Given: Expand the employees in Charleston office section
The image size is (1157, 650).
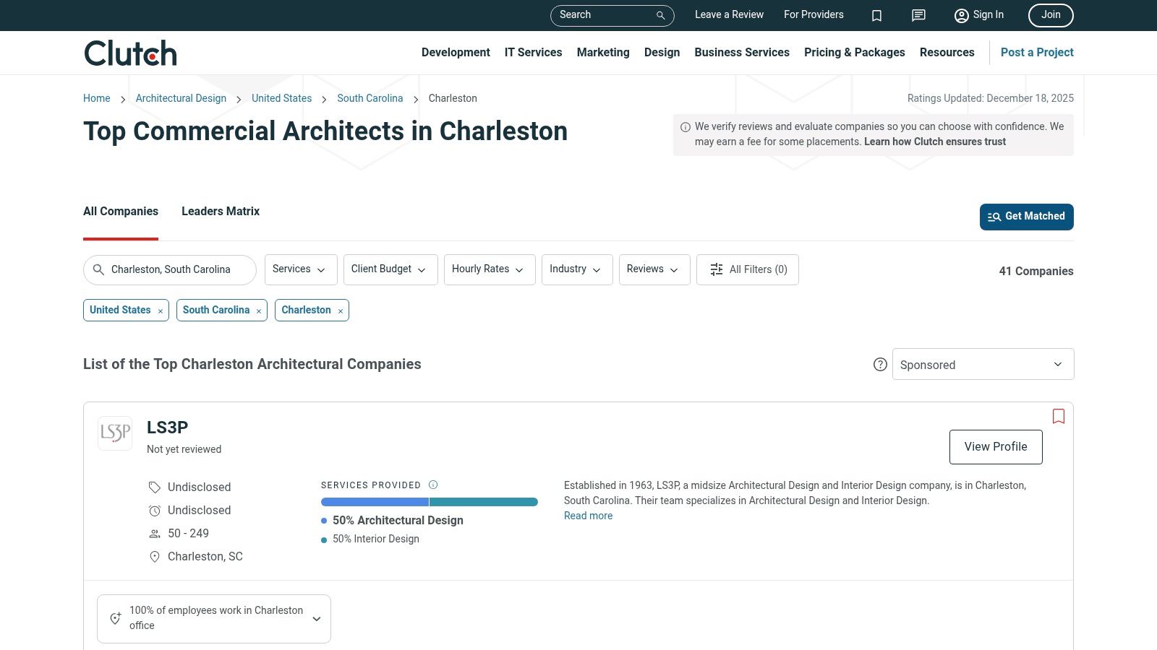Looking at the screenshot, I should (316, 618).
